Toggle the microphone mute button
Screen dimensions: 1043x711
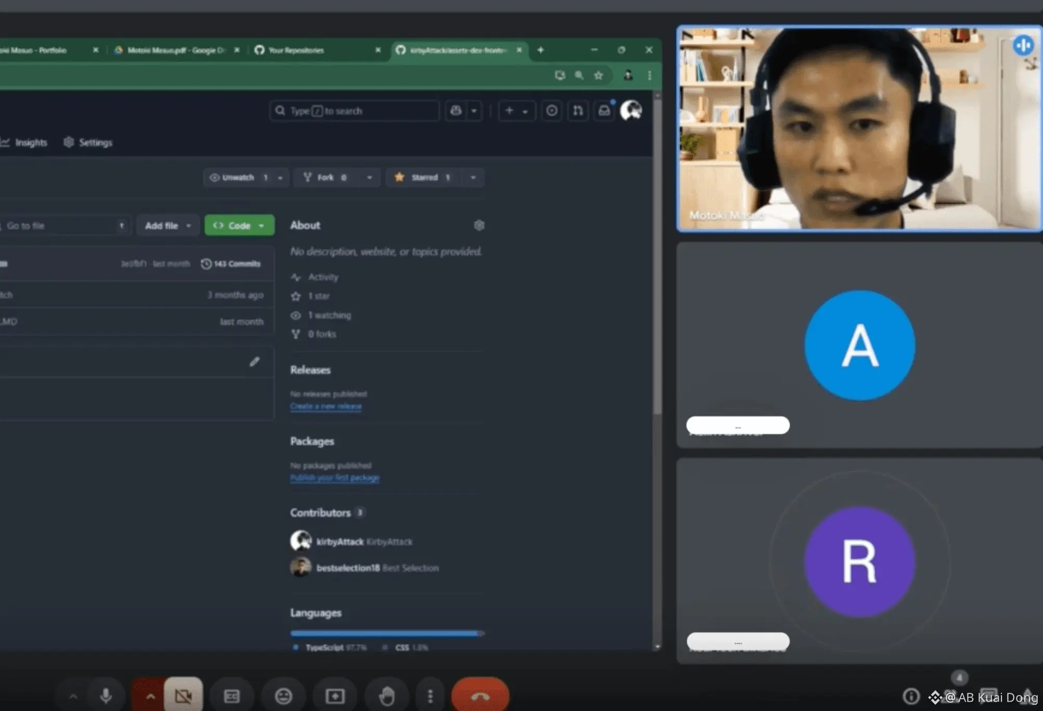(106, 696)
